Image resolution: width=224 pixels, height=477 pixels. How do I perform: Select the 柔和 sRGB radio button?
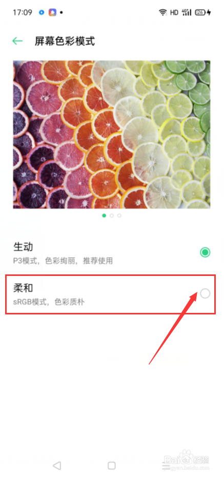click(x=205, y=293)
